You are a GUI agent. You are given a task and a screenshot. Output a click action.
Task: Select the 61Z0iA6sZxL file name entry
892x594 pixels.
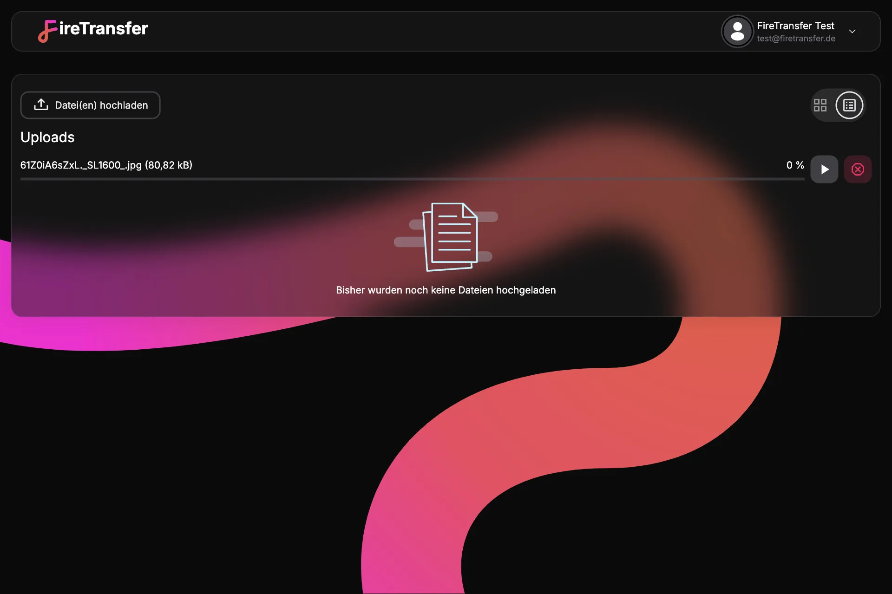click(x=106, y=165)
